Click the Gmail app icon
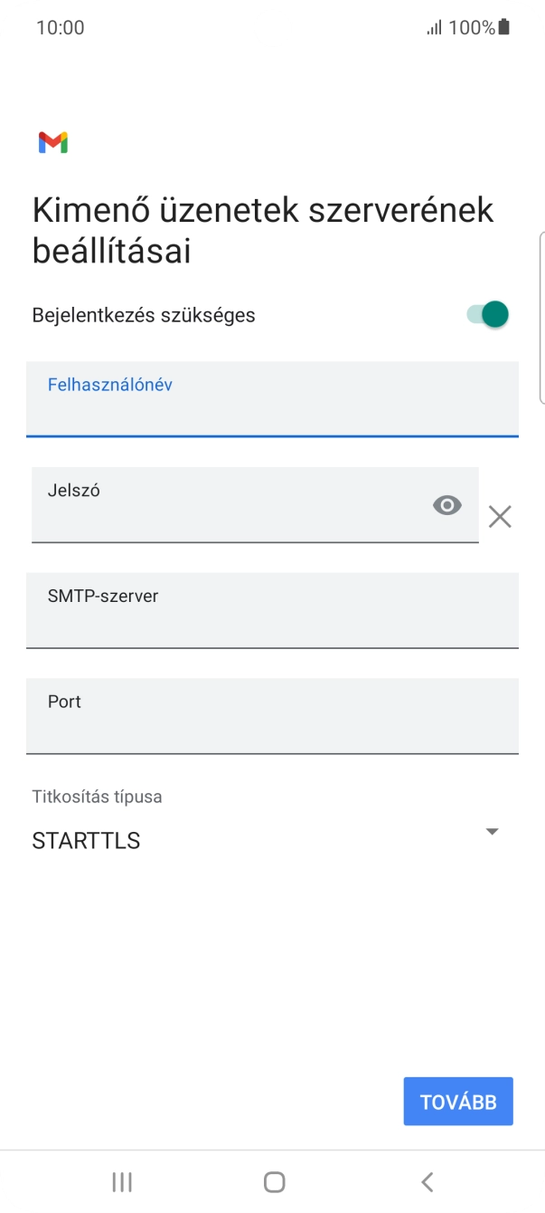Viewport: 545px width, 1213px height. point(55,141)
